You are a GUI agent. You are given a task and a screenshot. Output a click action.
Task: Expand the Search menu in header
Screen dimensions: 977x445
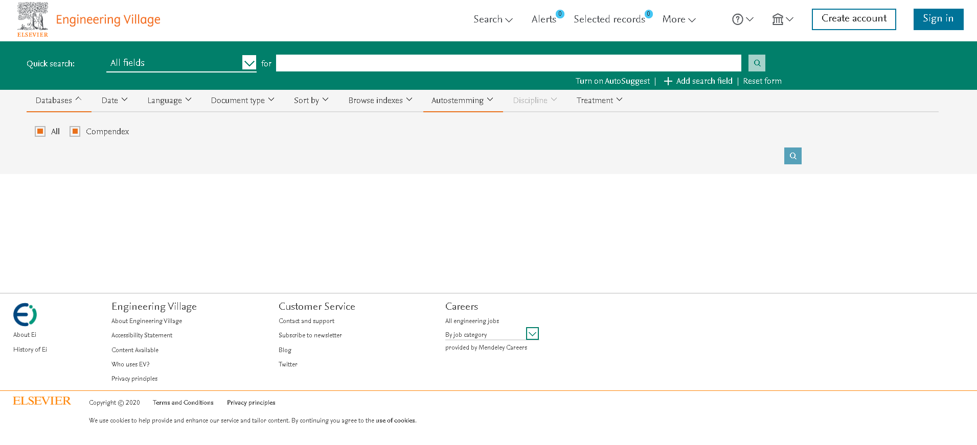tap(493, 19)
